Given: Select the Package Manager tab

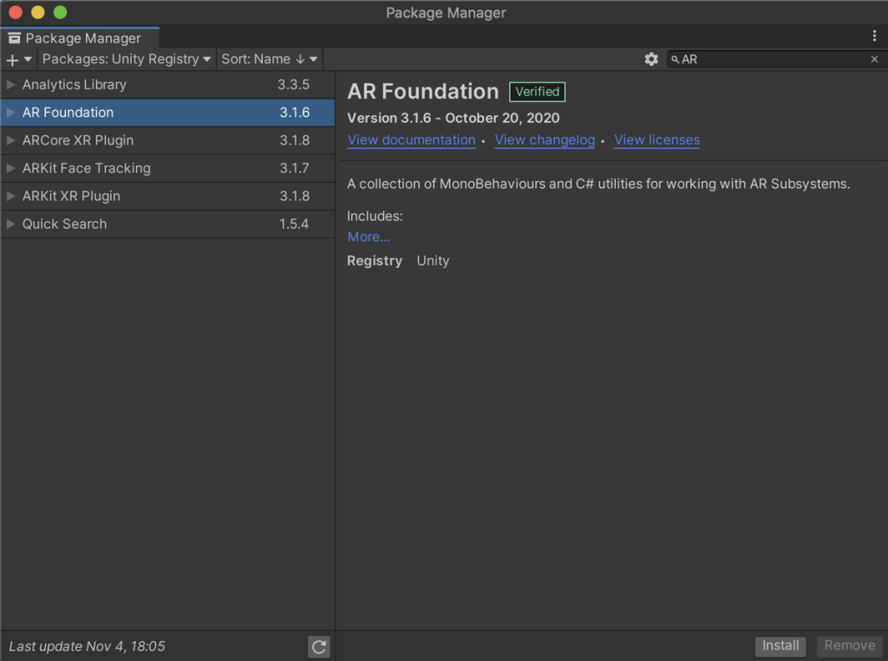Looking at the screenshot, I should (82, 38).
